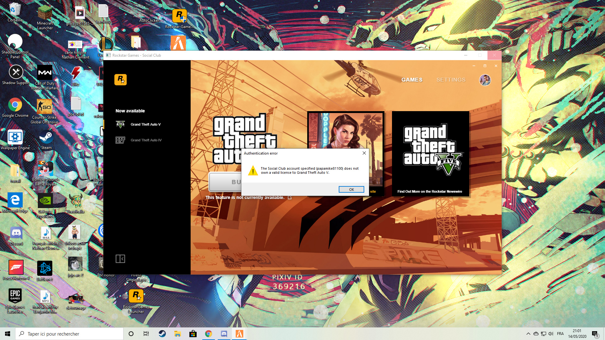Click the partially hidden BUY button
Viewport: 605px width, 340px height.
click(x=225, y=182)
